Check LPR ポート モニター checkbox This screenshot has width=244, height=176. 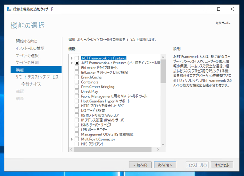77,130
